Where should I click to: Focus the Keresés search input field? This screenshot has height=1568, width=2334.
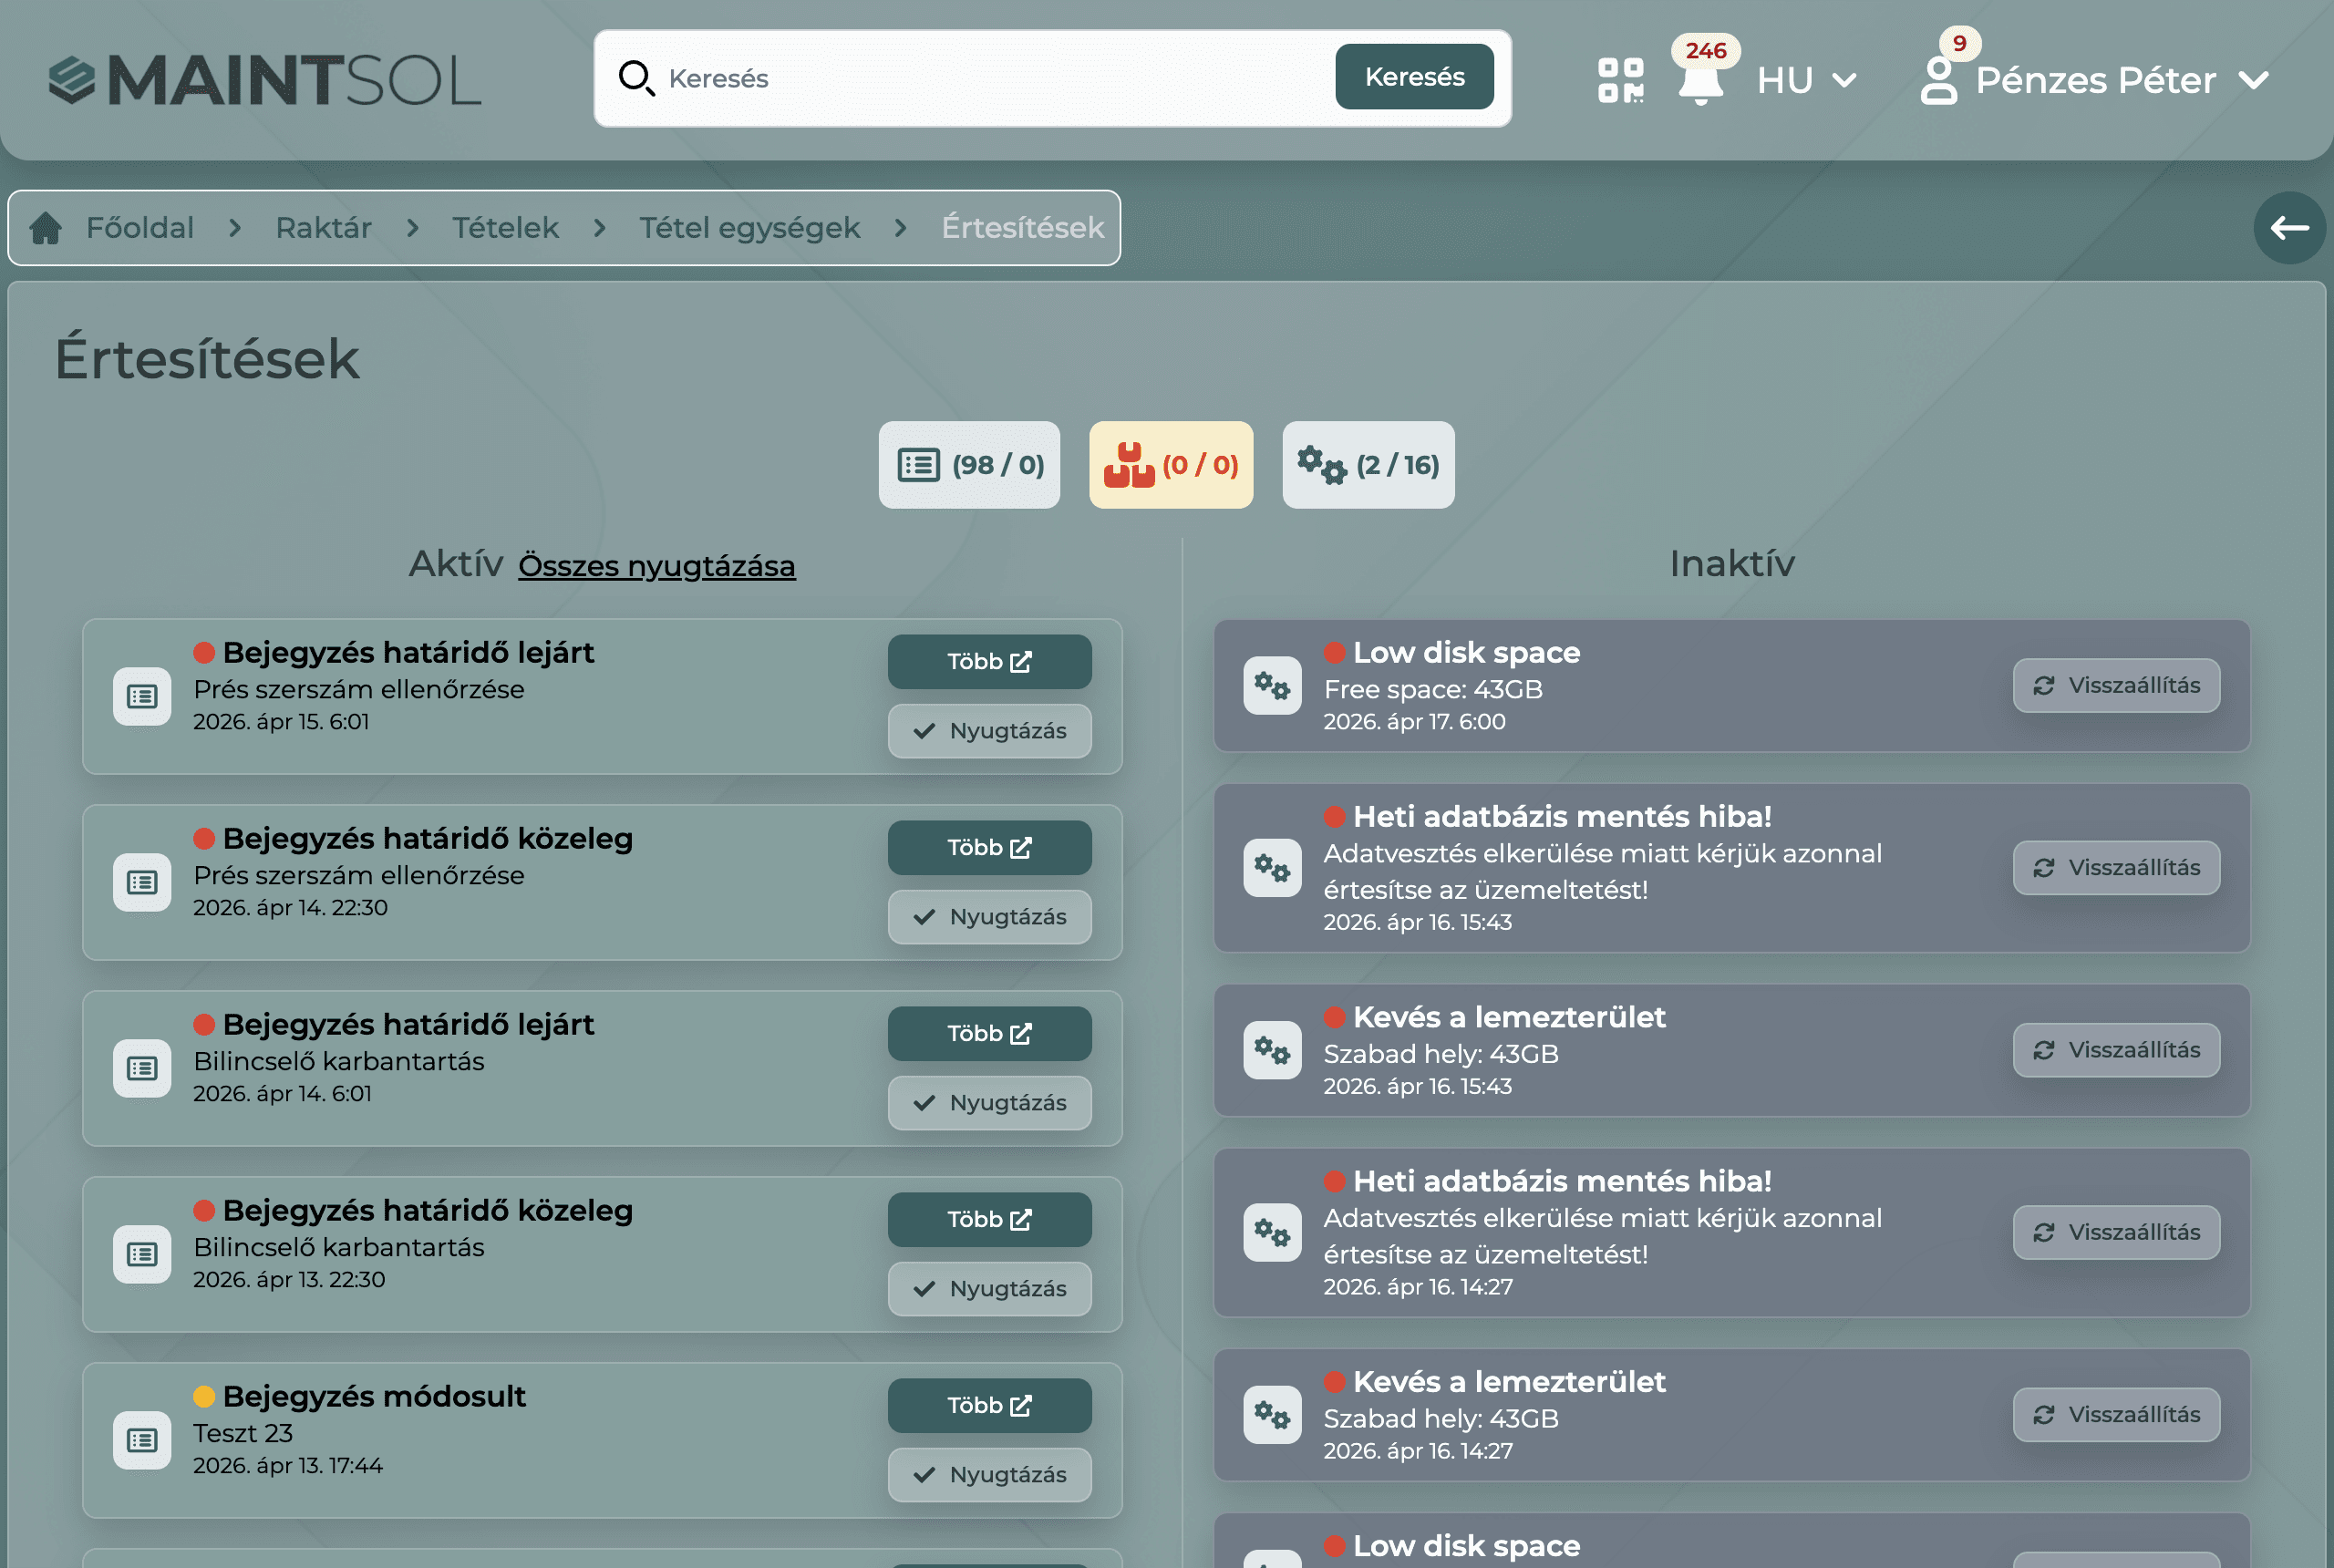(x=990, y=78)
